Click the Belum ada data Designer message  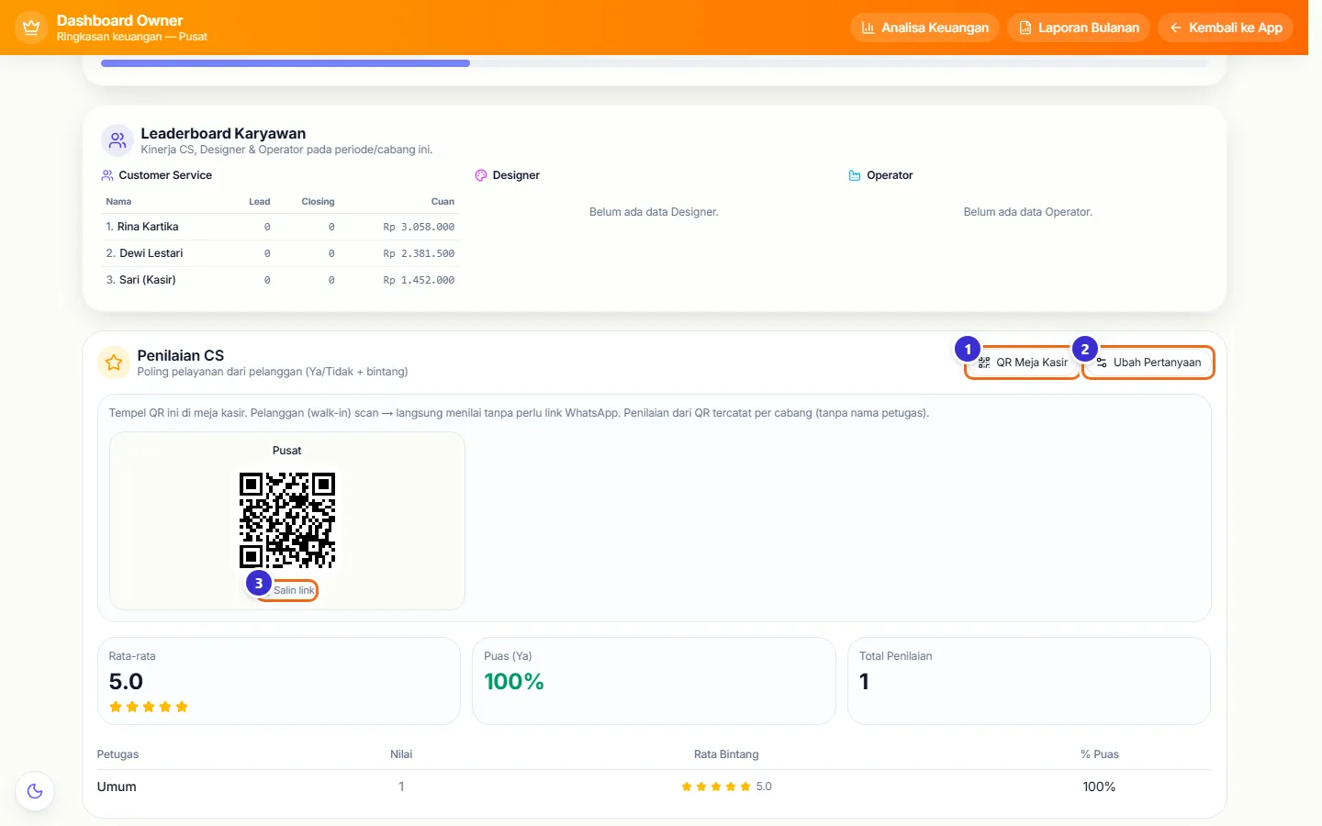point(654,212)
